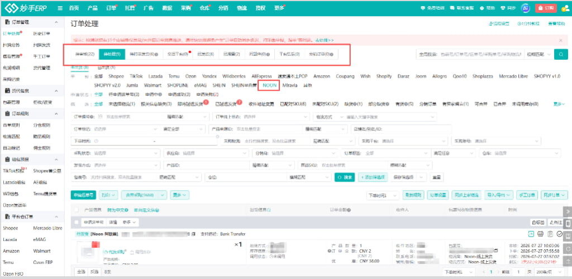Open the 下单时间 sort dropdown above table

coord(382,195)
